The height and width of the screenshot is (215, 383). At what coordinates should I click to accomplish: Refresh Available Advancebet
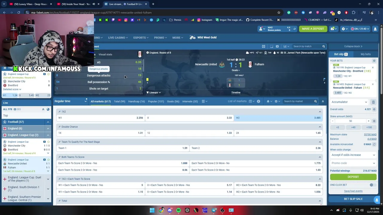click(374, 144)
